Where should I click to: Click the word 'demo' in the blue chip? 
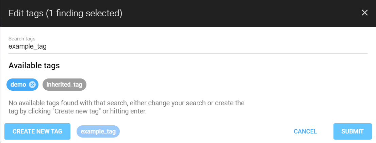18,85
